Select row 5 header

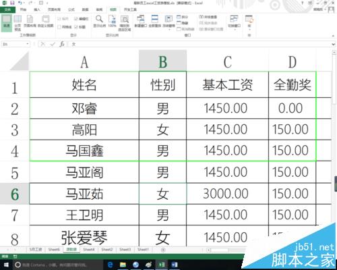pyautogui.click(x=15, y=172)
